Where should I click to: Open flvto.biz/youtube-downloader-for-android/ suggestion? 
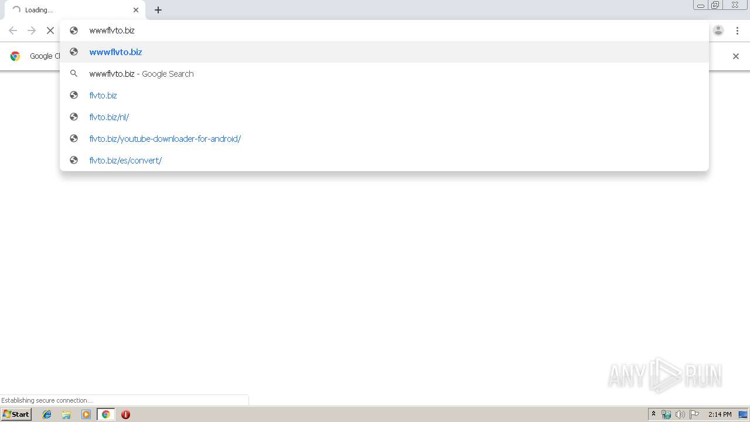click(x=384, y=139)
